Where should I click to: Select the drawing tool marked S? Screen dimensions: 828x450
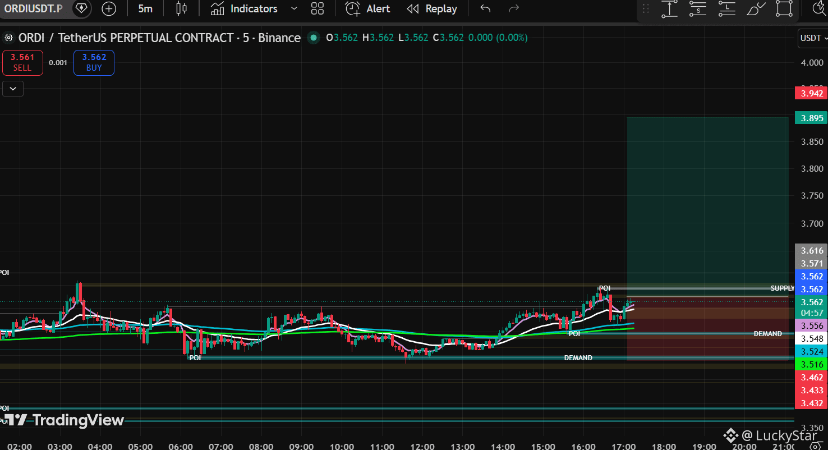point(698,8)
